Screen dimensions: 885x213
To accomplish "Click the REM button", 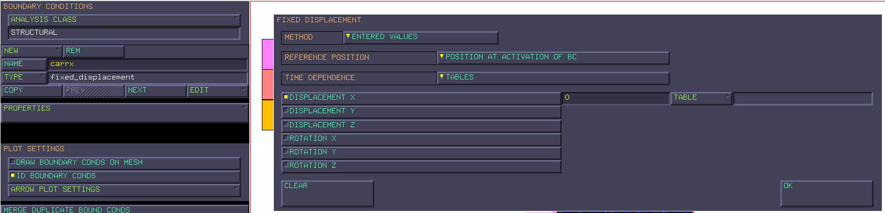I will click(94, 51).
